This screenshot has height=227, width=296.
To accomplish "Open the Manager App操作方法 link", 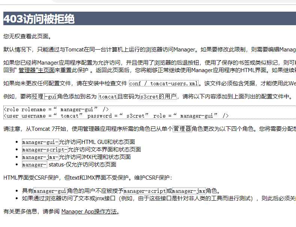I will 89,212.
